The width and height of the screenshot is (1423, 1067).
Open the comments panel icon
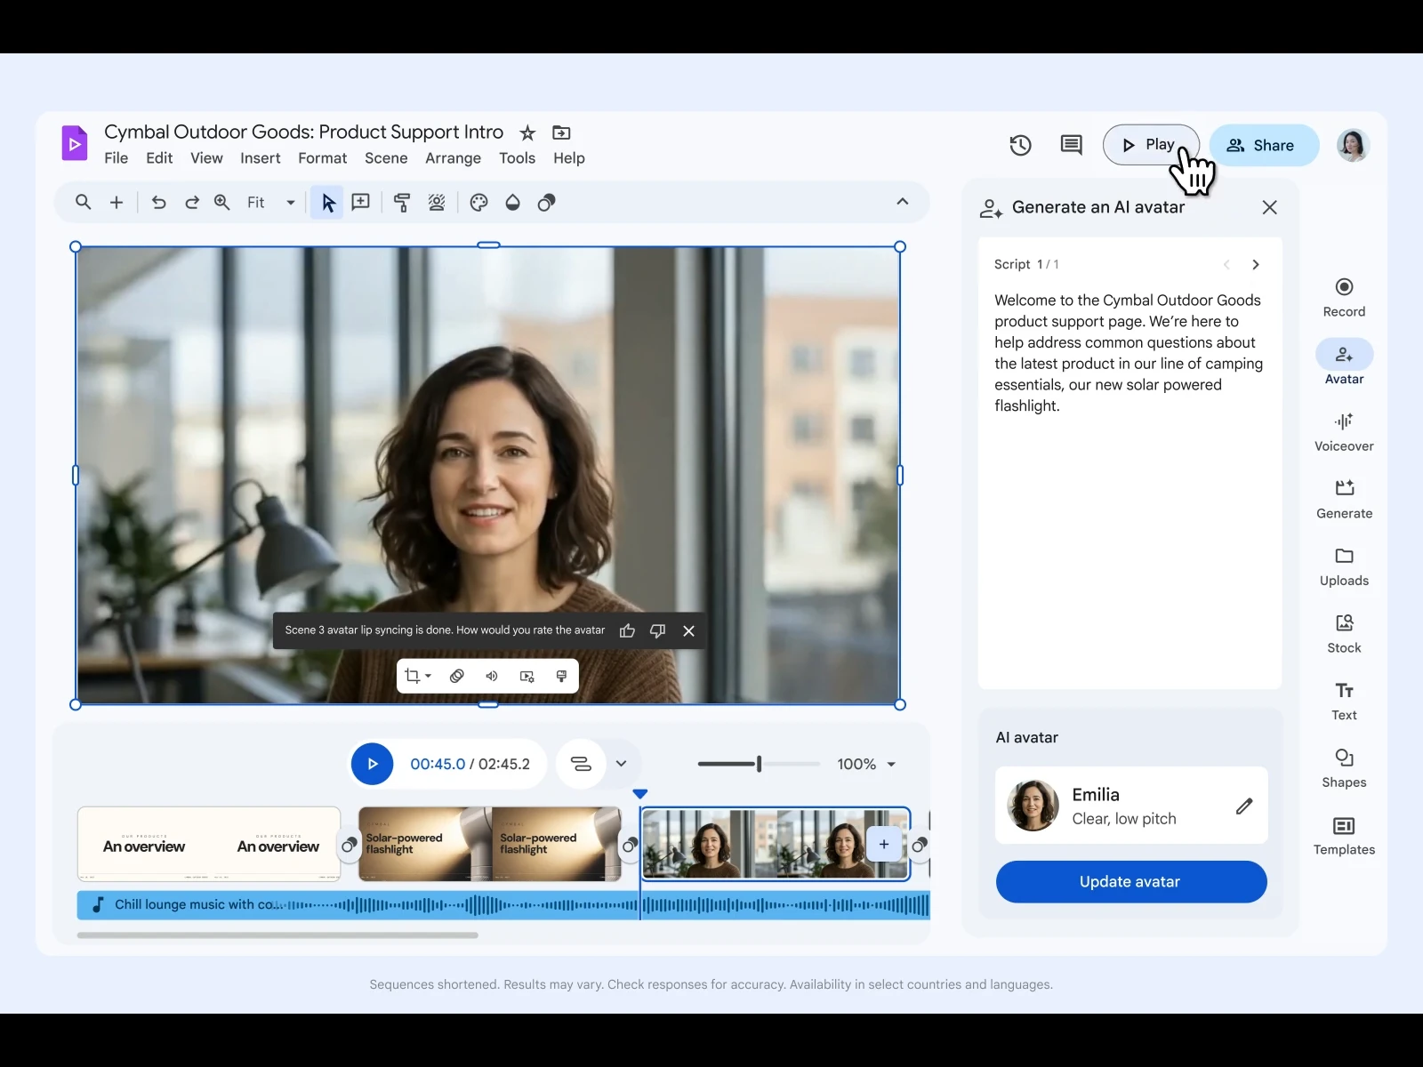click(1071, 145)
